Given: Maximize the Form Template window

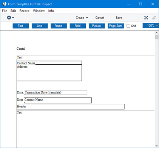Looking at the screenshot, I should coord(140,4).
